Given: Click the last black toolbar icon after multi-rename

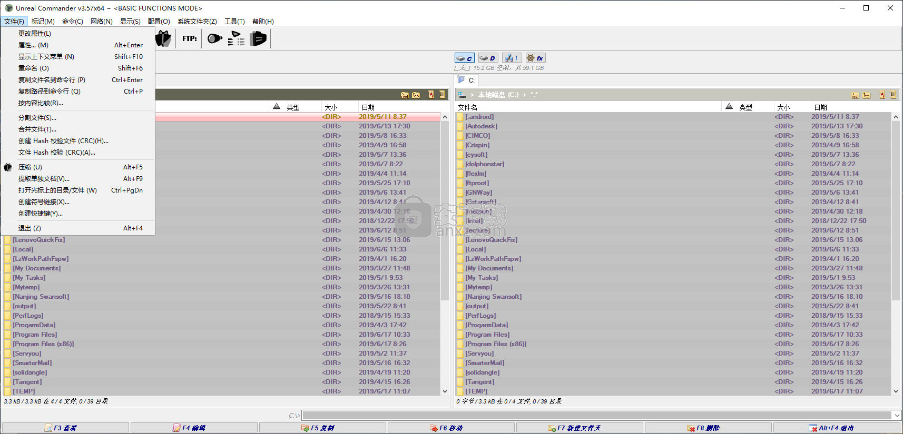Looking at the screenshot, I should click(x=258, y=38).
